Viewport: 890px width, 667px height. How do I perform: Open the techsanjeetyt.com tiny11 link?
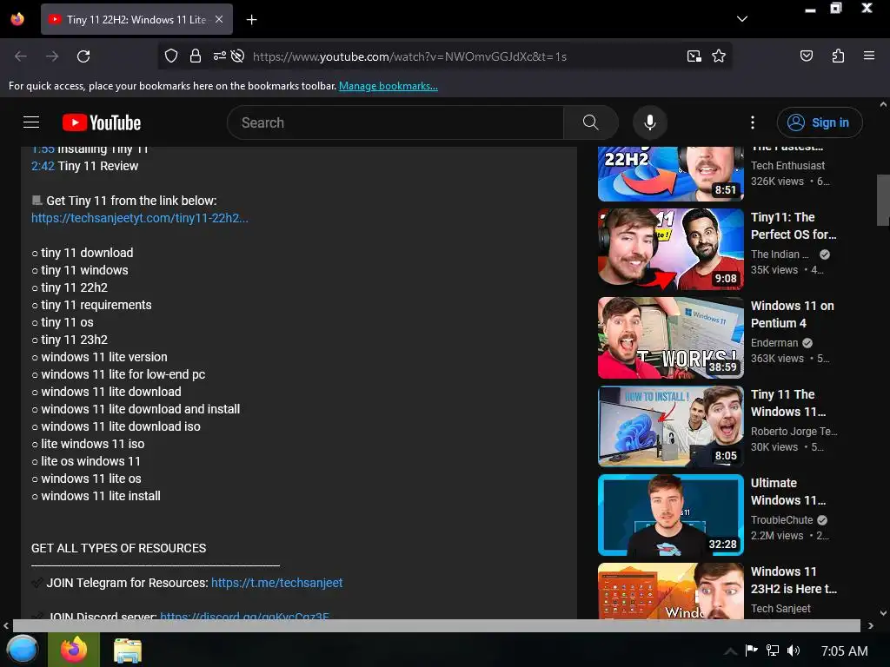coord(140,218)
